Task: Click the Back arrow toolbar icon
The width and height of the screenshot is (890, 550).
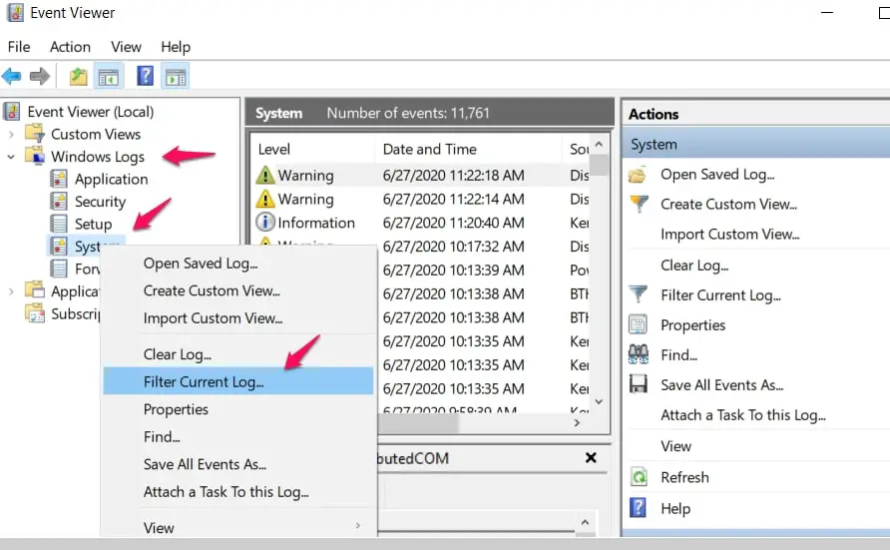Action: pyautogui.click(x=11, y=76)
